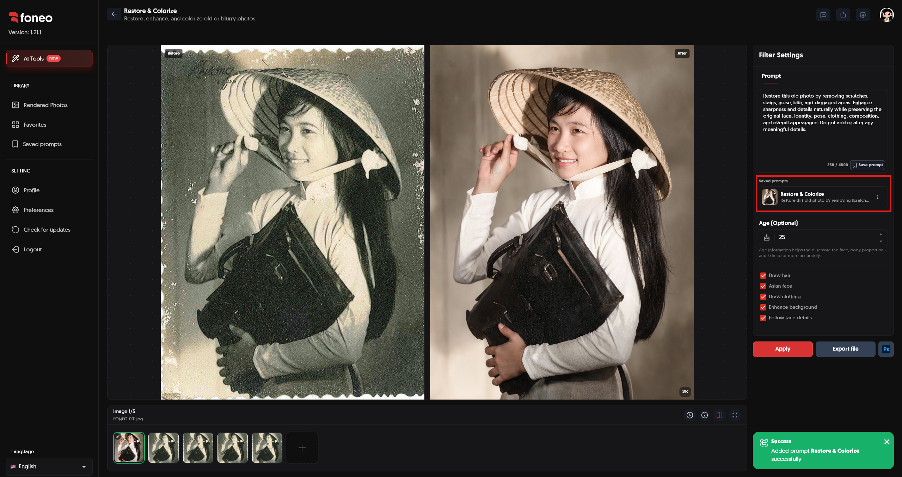Click in the Age input field
Image resolution: width=902 pixels, height=477 pixels.
[x=823, y=237]
